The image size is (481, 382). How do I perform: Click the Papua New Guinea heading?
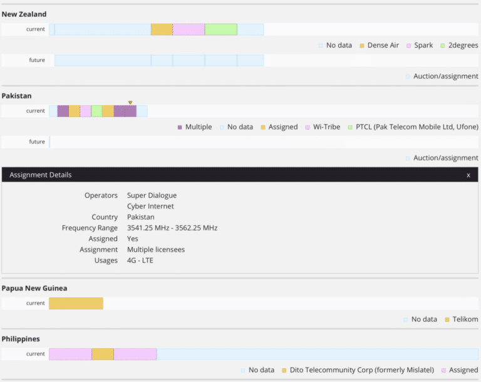34,288
